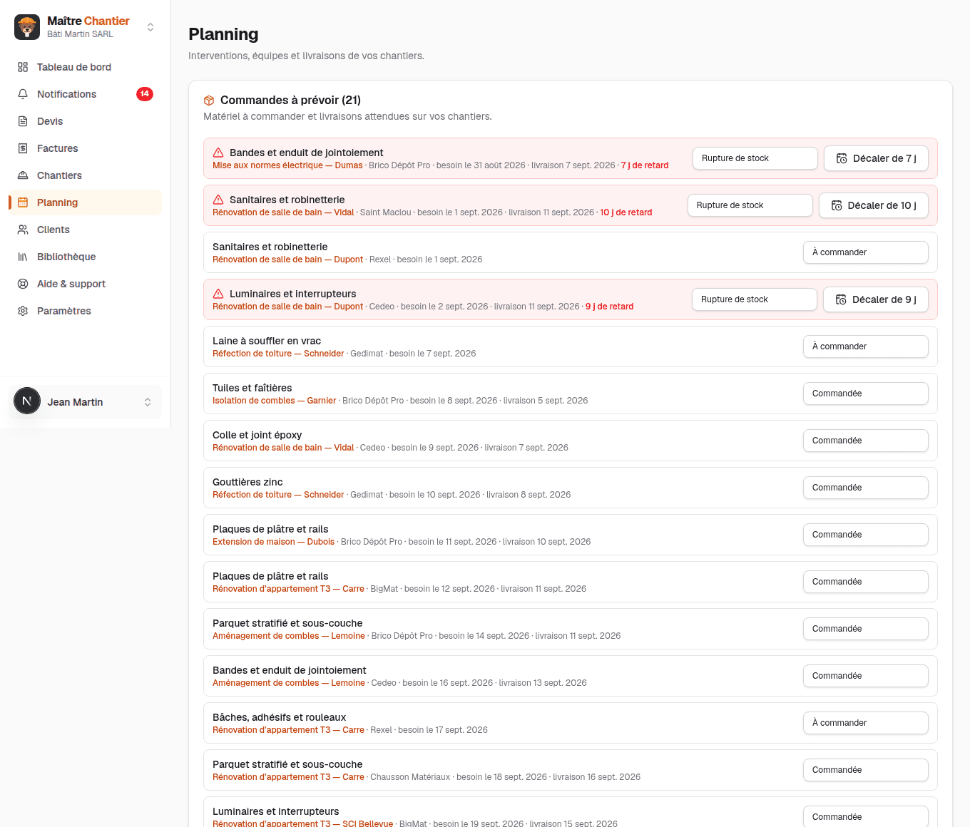Click the package icon beside Commandes à prévoir
The height and width of the screenshot is (827, 970).
click(209, 101)
